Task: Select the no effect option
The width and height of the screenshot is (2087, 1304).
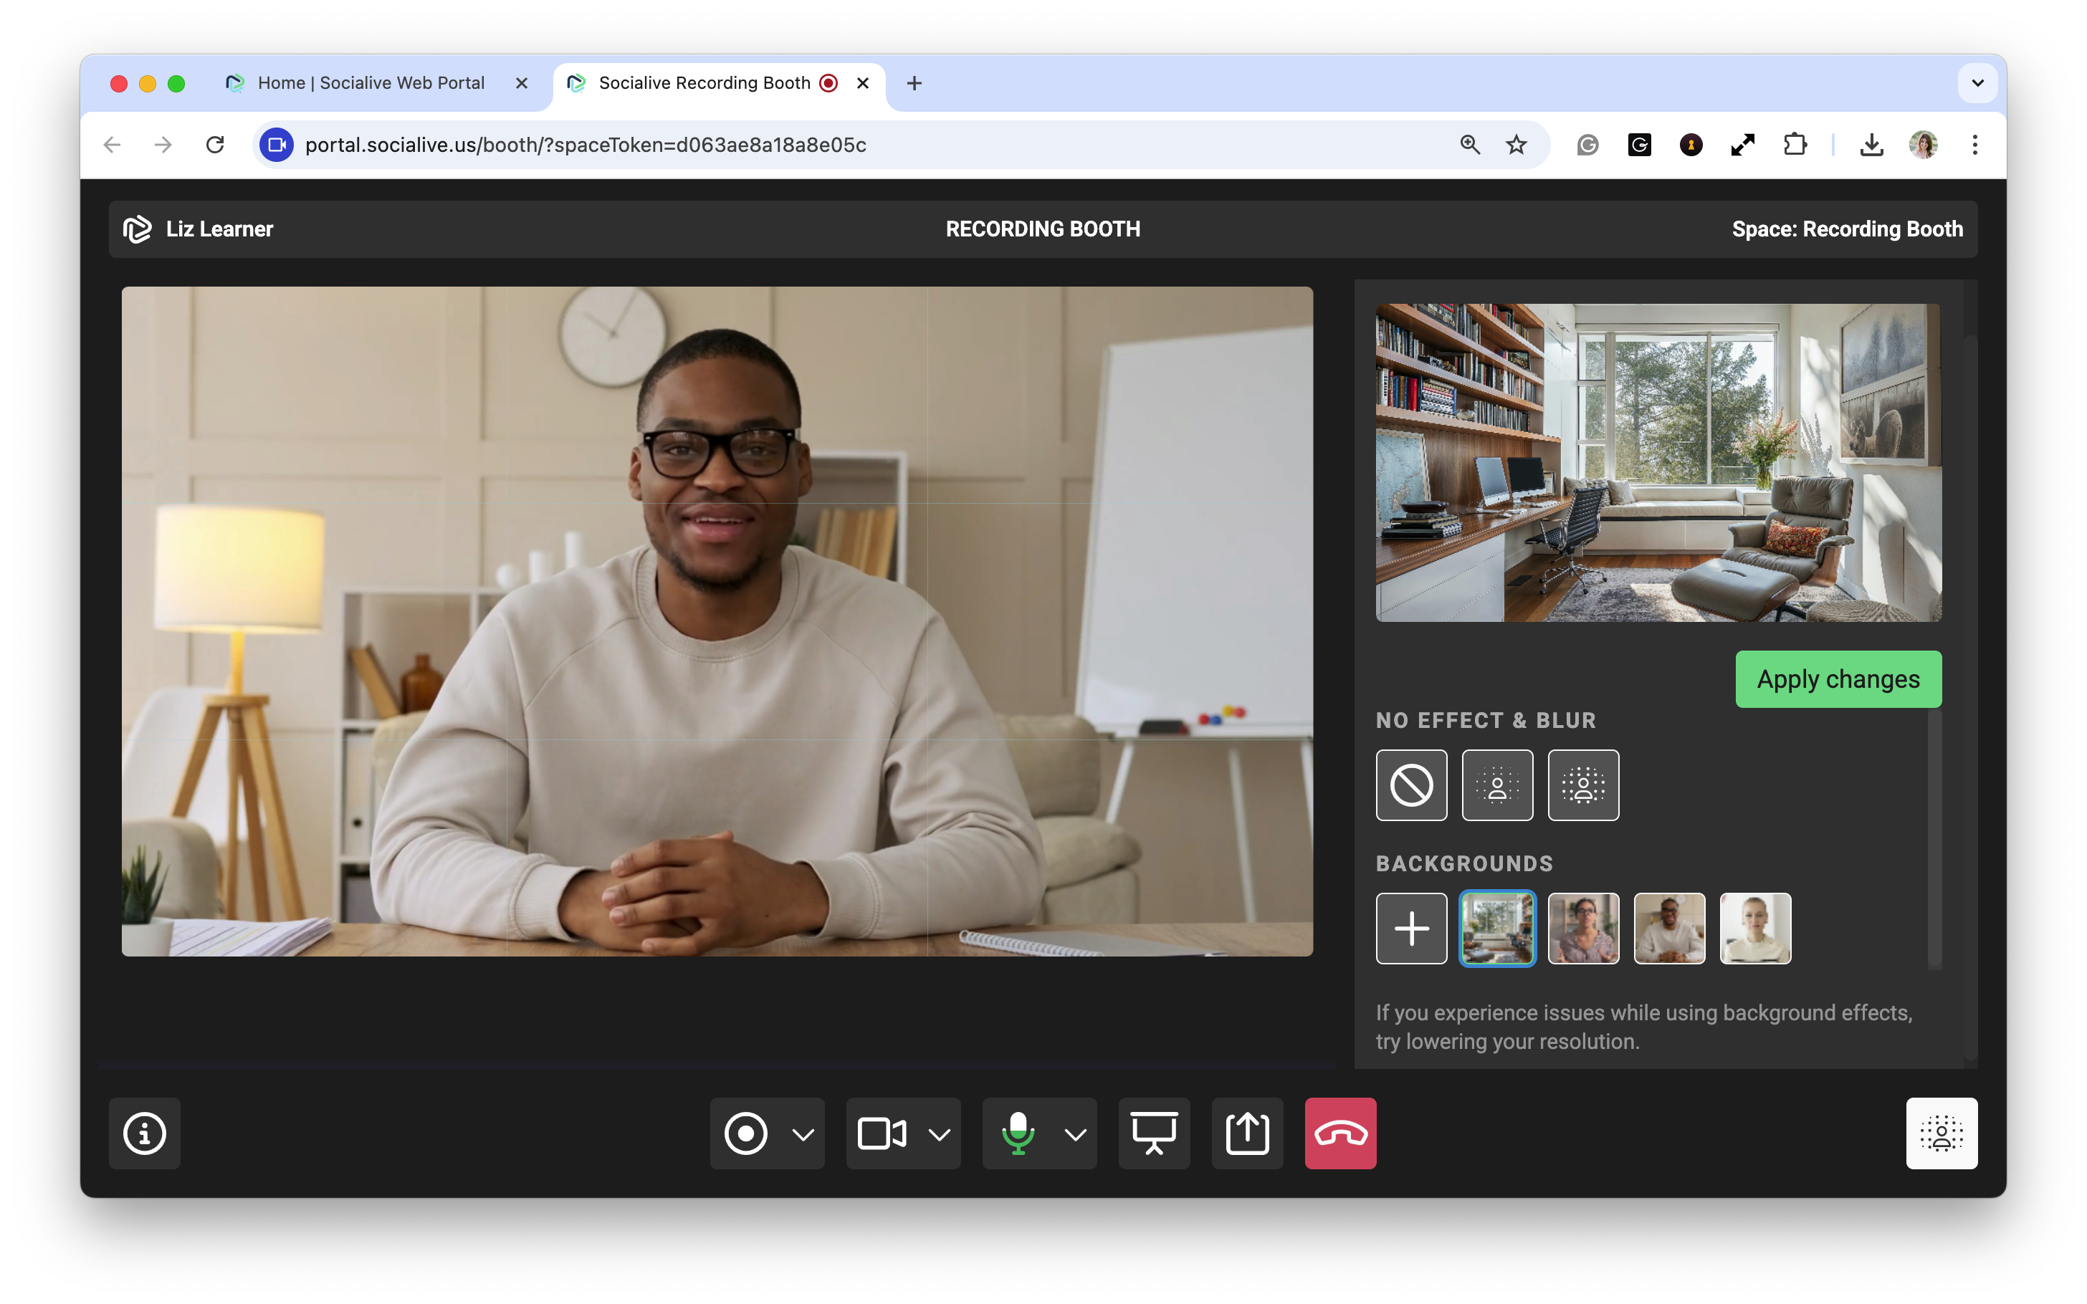Action: coord(1411,785)
